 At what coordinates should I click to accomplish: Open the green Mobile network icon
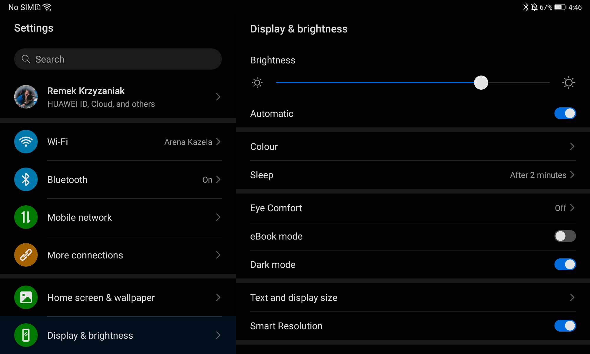coord(26,217)
